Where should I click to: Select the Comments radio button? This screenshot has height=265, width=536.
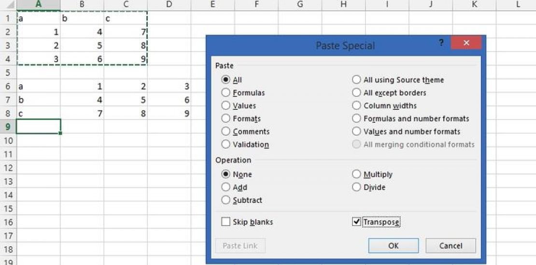pos(226,132)
